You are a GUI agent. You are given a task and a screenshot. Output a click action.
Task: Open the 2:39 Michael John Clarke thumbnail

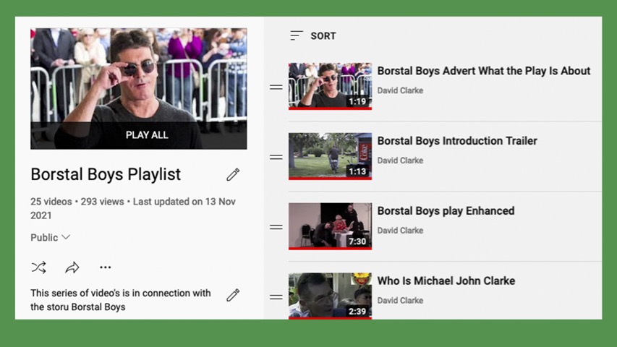pos(330,296)
